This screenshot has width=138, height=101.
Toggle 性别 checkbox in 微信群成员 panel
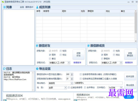114,51
